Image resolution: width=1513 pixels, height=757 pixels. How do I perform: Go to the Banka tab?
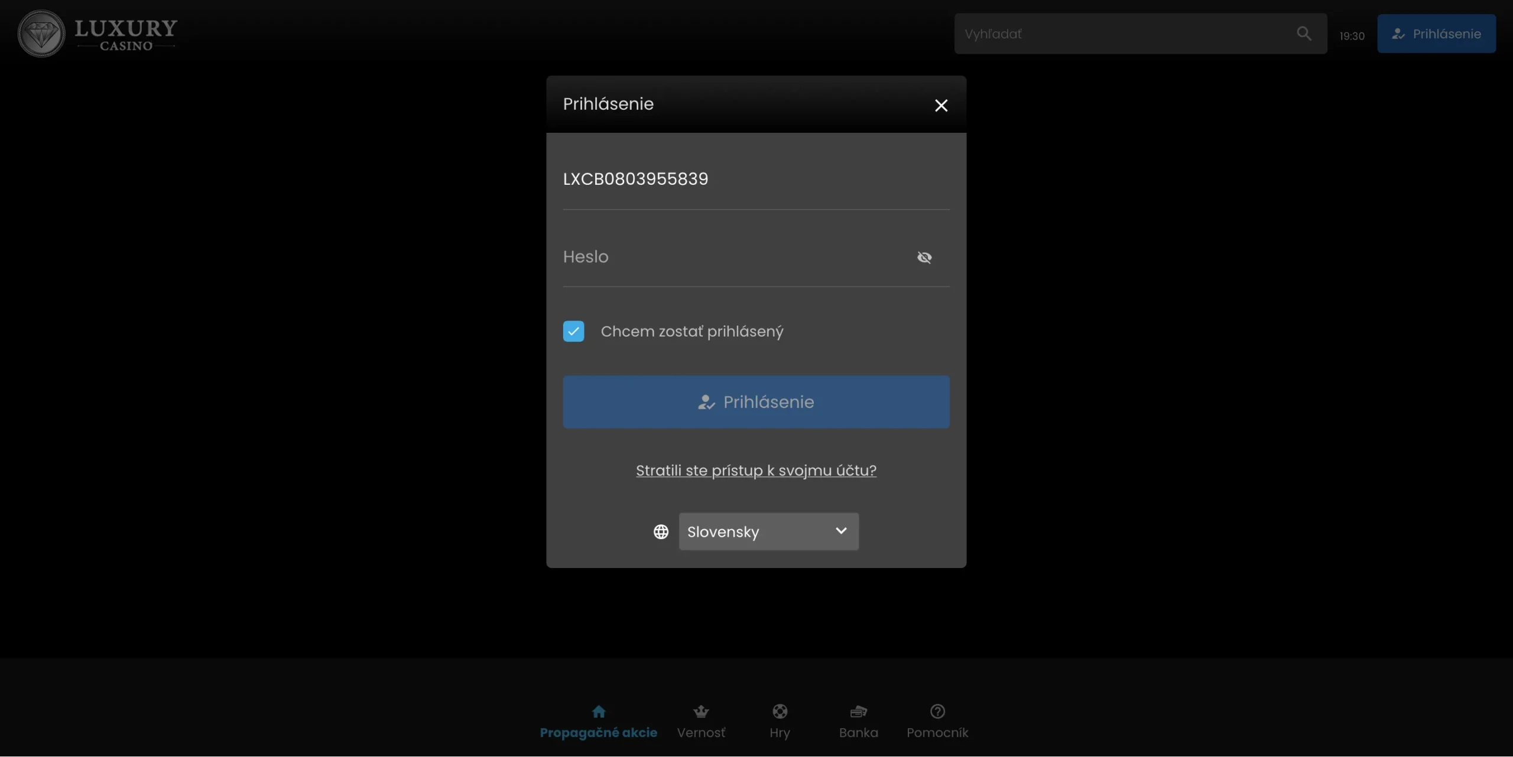click(858, 722)
